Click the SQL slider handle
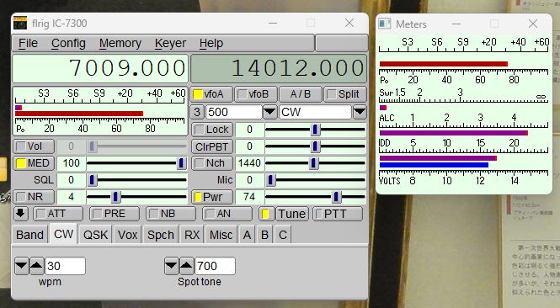Image resolution: width=560 pixels, height=308 pixels. click(x=92, y=180)
